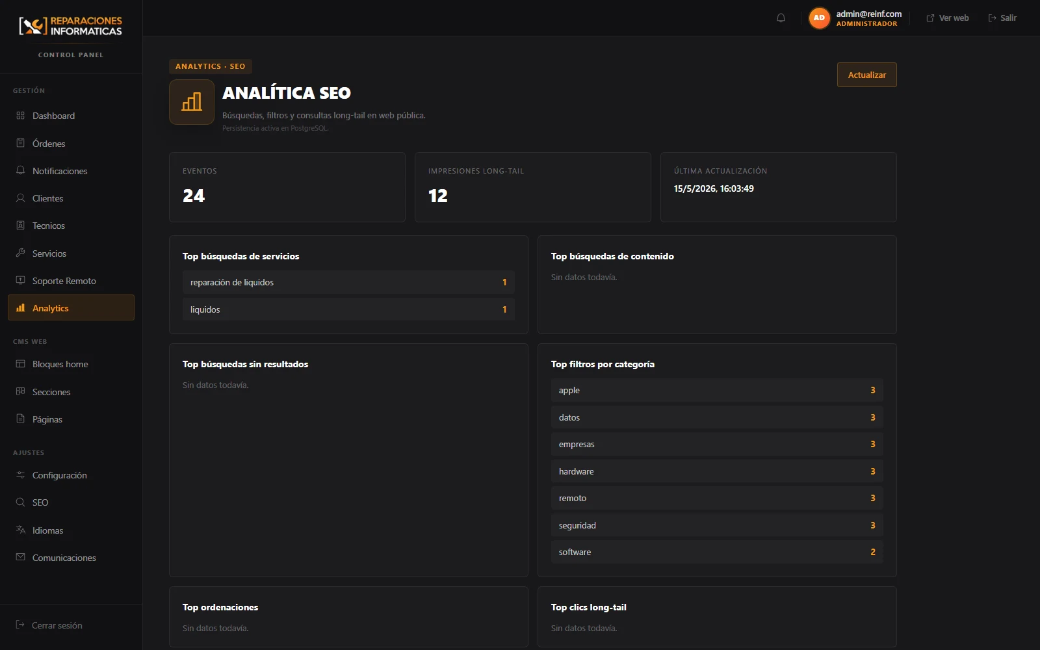The height and width of the screenshot is (650, 1040).
Task: Click the 'seguridad' category filter row
Action: pos(717,525)
